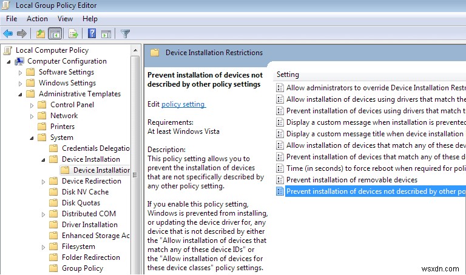The width and height of the screenshot is (466, 275).
Task: Go up one level folder icon
Action: point(41,33)
